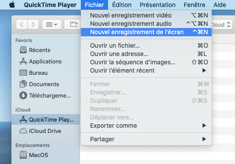Select the MacOS disk location
Screen dimensions: 235x164
[46, 155]
